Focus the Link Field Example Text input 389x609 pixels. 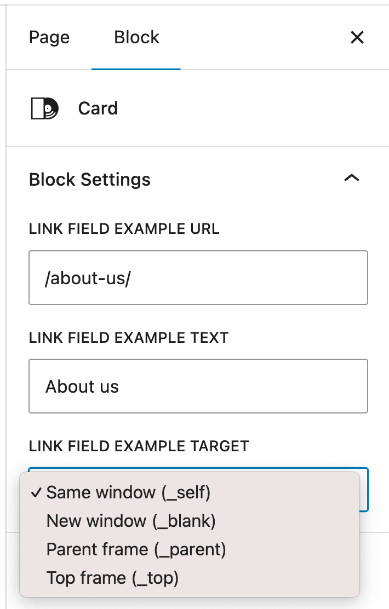pyautogui.click(x=247, y=386)
